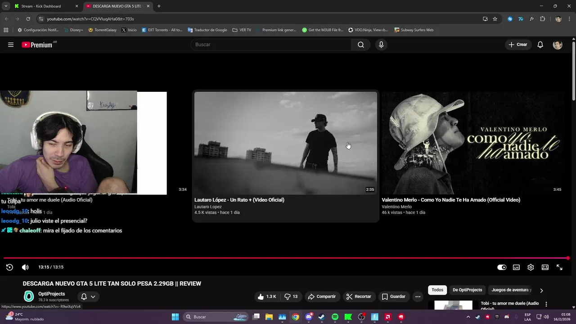View site information next to the URL
Screen dimensions: 576x324
click(41, 19)
